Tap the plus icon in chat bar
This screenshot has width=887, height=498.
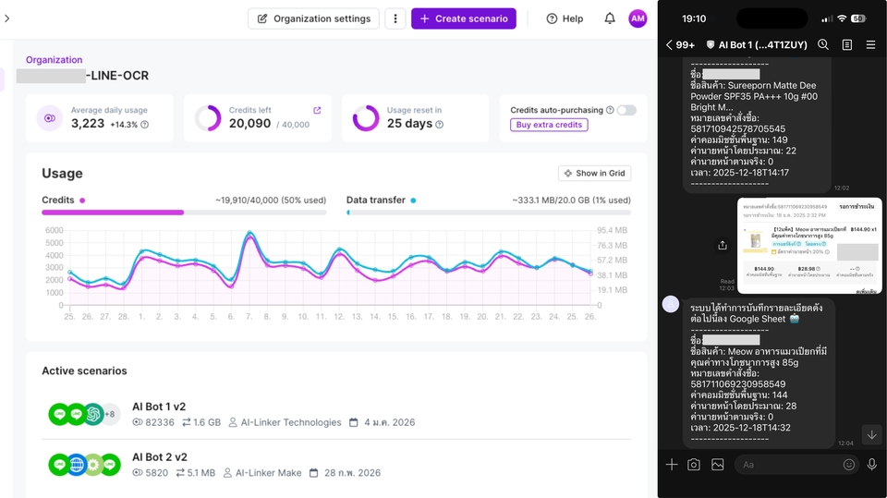(672, 465)
